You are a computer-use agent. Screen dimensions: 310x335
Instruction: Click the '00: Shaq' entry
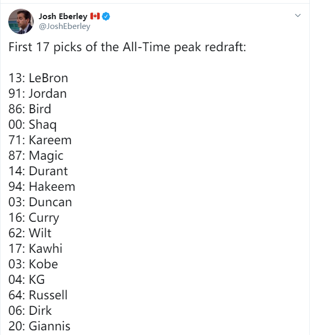pyautogui.click(x=33, y=125)
